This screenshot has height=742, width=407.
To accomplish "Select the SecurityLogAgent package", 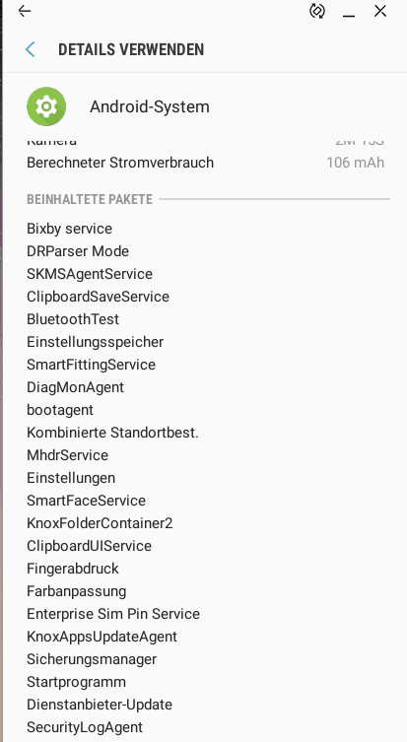I will [85, 727].
